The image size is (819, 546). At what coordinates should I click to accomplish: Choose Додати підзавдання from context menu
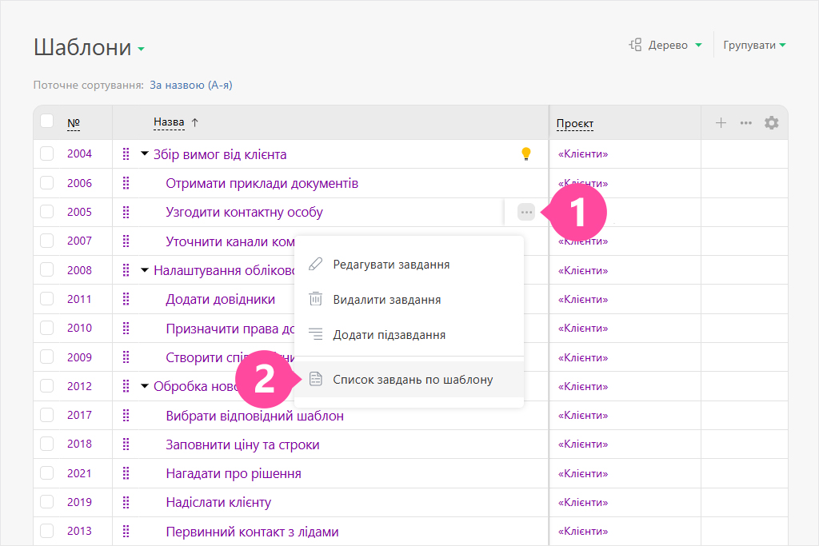coord(389,335)
